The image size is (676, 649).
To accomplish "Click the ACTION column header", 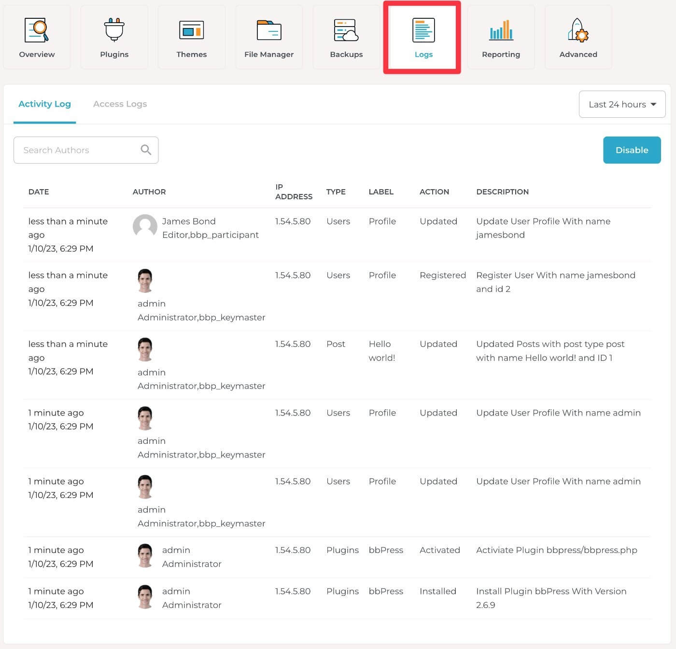I will (434, 192).
